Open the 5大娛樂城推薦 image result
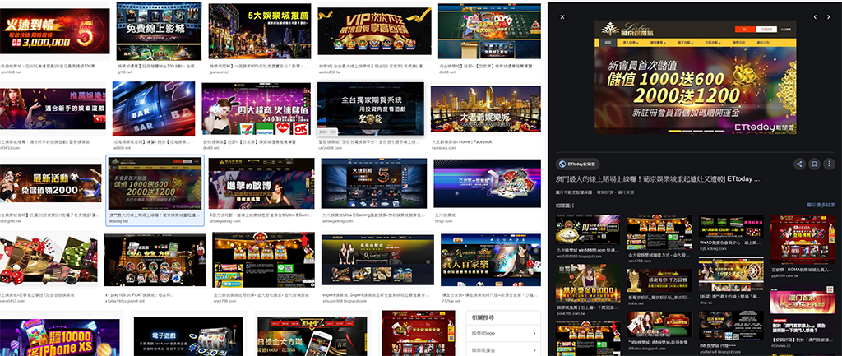842x356 pixels. click(261, 32)
